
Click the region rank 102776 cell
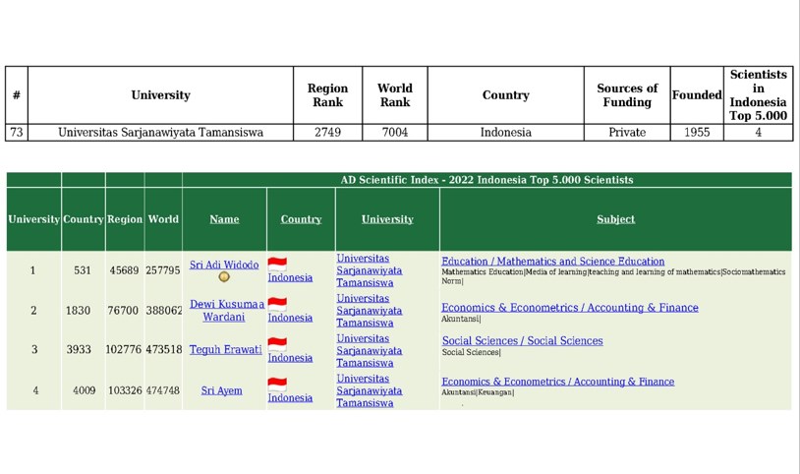point(124,349)
